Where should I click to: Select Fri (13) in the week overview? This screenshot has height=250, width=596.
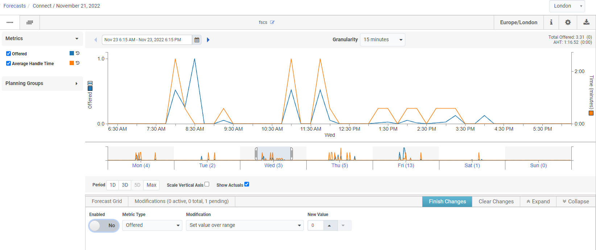(x=406, y=165)
